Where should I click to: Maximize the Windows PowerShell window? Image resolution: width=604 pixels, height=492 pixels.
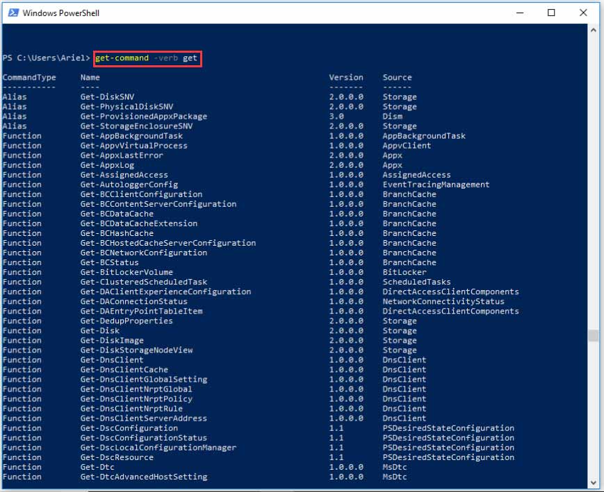click(x=551, y=12)
